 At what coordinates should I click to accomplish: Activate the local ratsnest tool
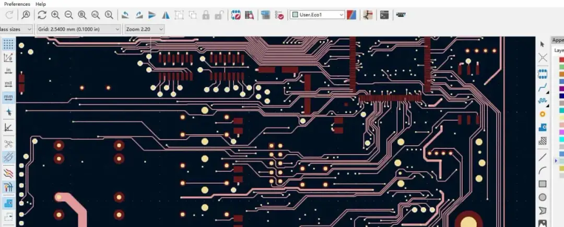pos(543,57)
